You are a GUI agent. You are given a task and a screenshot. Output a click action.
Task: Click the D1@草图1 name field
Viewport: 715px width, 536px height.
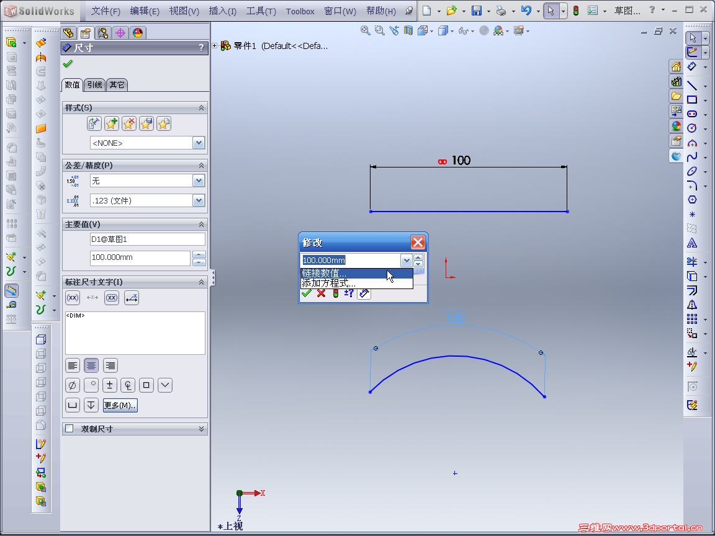pyautogui.click(x=147, y=239)
